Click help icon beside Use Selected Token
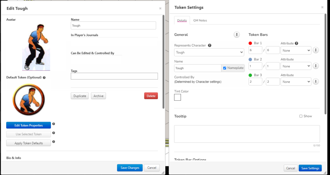The image size is (330, 175). click(x=54, y=133)
